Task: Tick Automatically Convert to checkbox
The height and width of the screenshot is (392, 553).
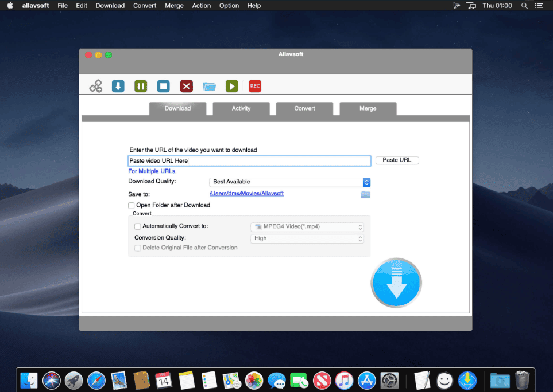Action: (138, 226)
